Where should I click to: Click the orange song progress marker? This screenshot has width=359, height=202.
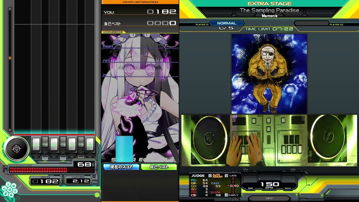(x=10, y=58)
